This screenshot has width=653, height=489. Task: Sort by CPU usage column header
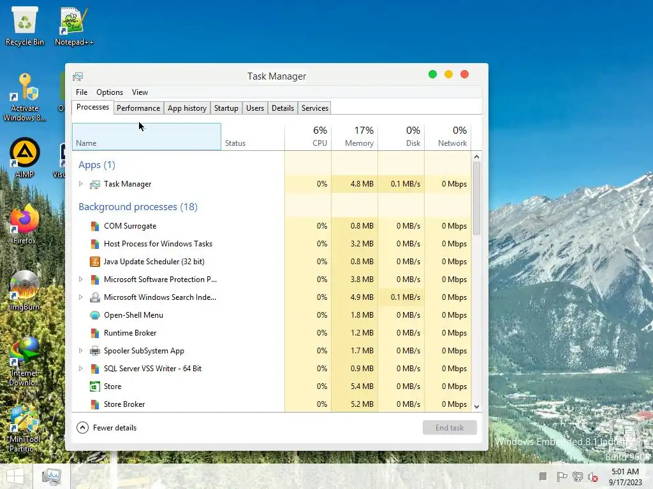pyautogui.click(x=308, y=136)
